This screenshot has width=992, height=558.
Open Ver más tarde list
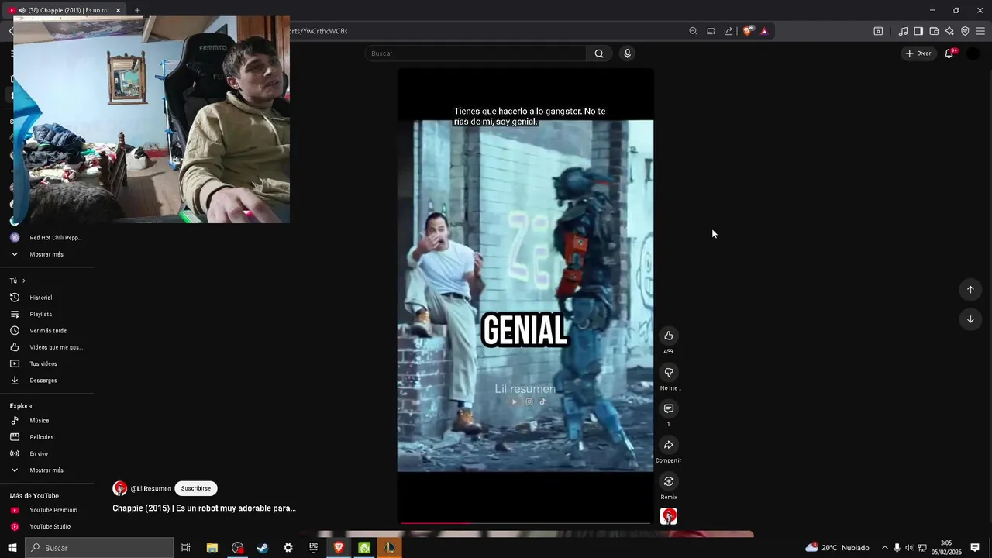(x=46, y=331)
